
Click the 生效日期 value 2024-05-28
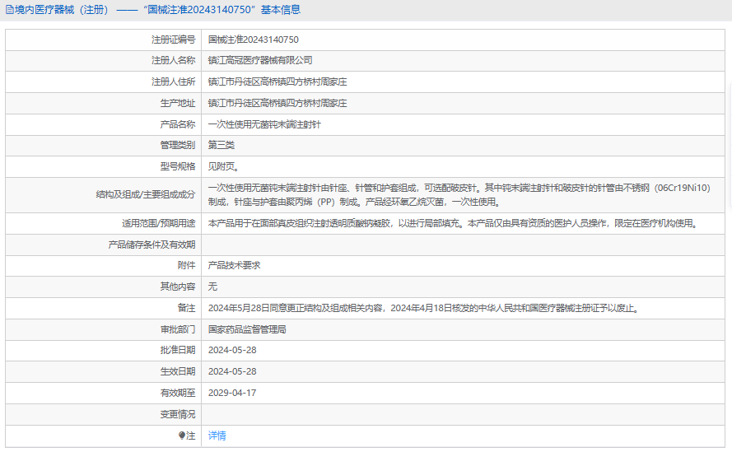tap(232, 371)
